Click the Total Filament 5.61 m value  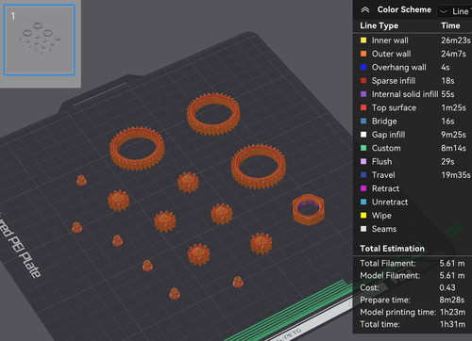pyautogui.click(x=452, y=264)
